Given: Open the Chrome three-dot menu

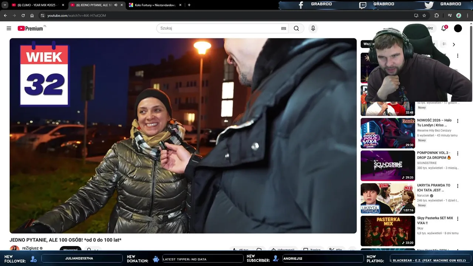Looking at the screenshot, I should tap(468, 16).
